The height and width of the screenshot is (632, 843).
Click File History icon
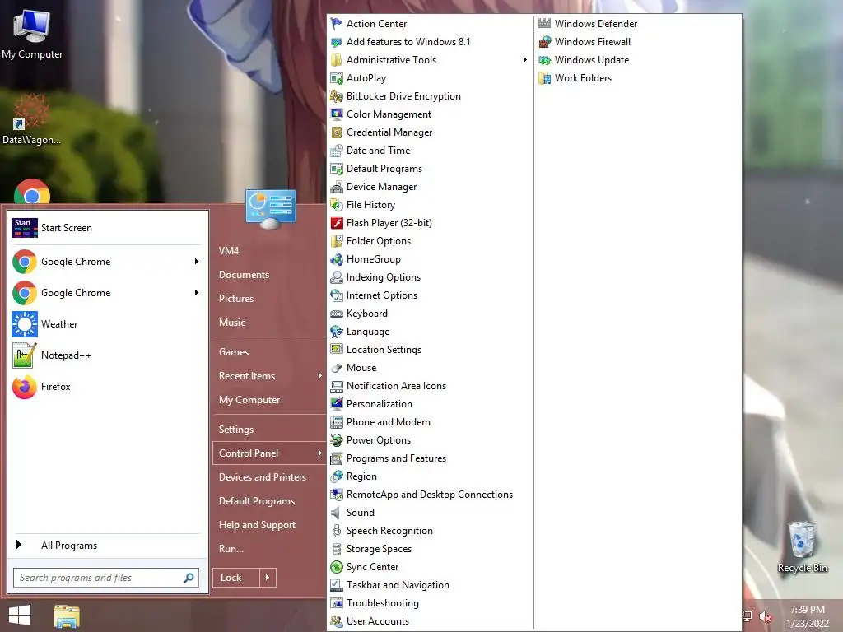click(x=337, y=205)
